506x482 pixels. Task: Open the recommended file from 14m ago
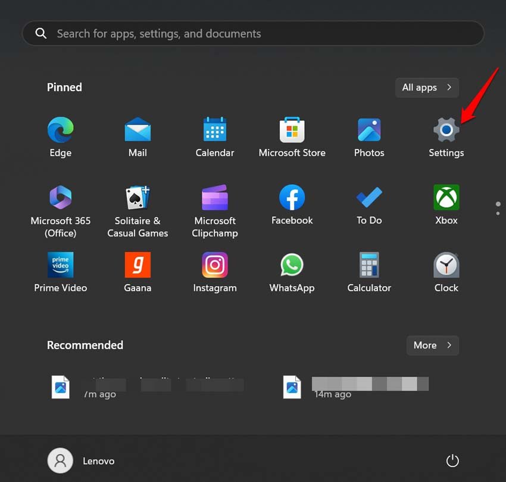(356, 387)
